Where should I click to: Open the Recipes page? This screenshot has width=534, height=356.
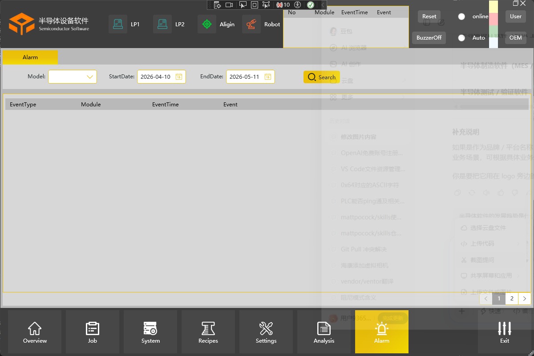208,332
